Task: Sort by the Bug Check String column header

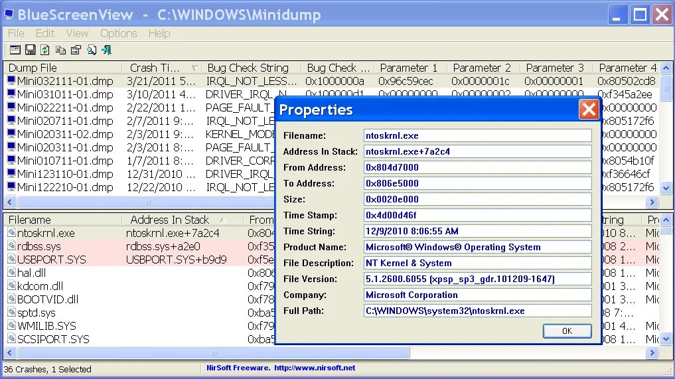Action: [252, 68]
